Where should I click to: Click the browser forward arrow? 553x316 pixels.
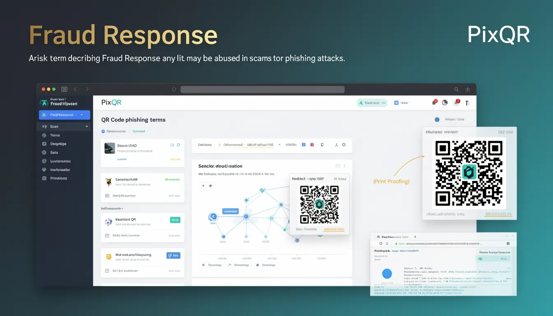coord(87,89)
